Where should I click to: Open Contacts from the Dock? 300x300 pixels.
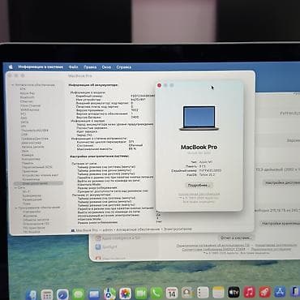187,293
